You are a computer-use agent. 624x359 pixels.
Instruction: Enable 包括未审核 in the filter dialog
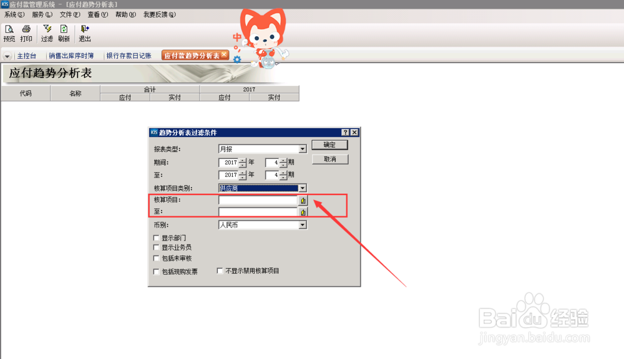click(x=156, y=256)
